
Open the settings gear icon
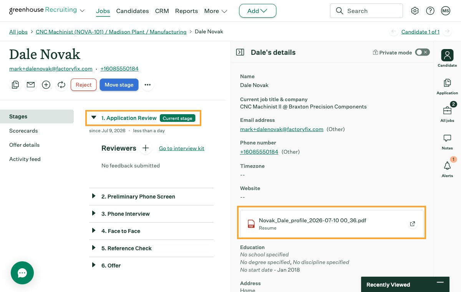415,11
